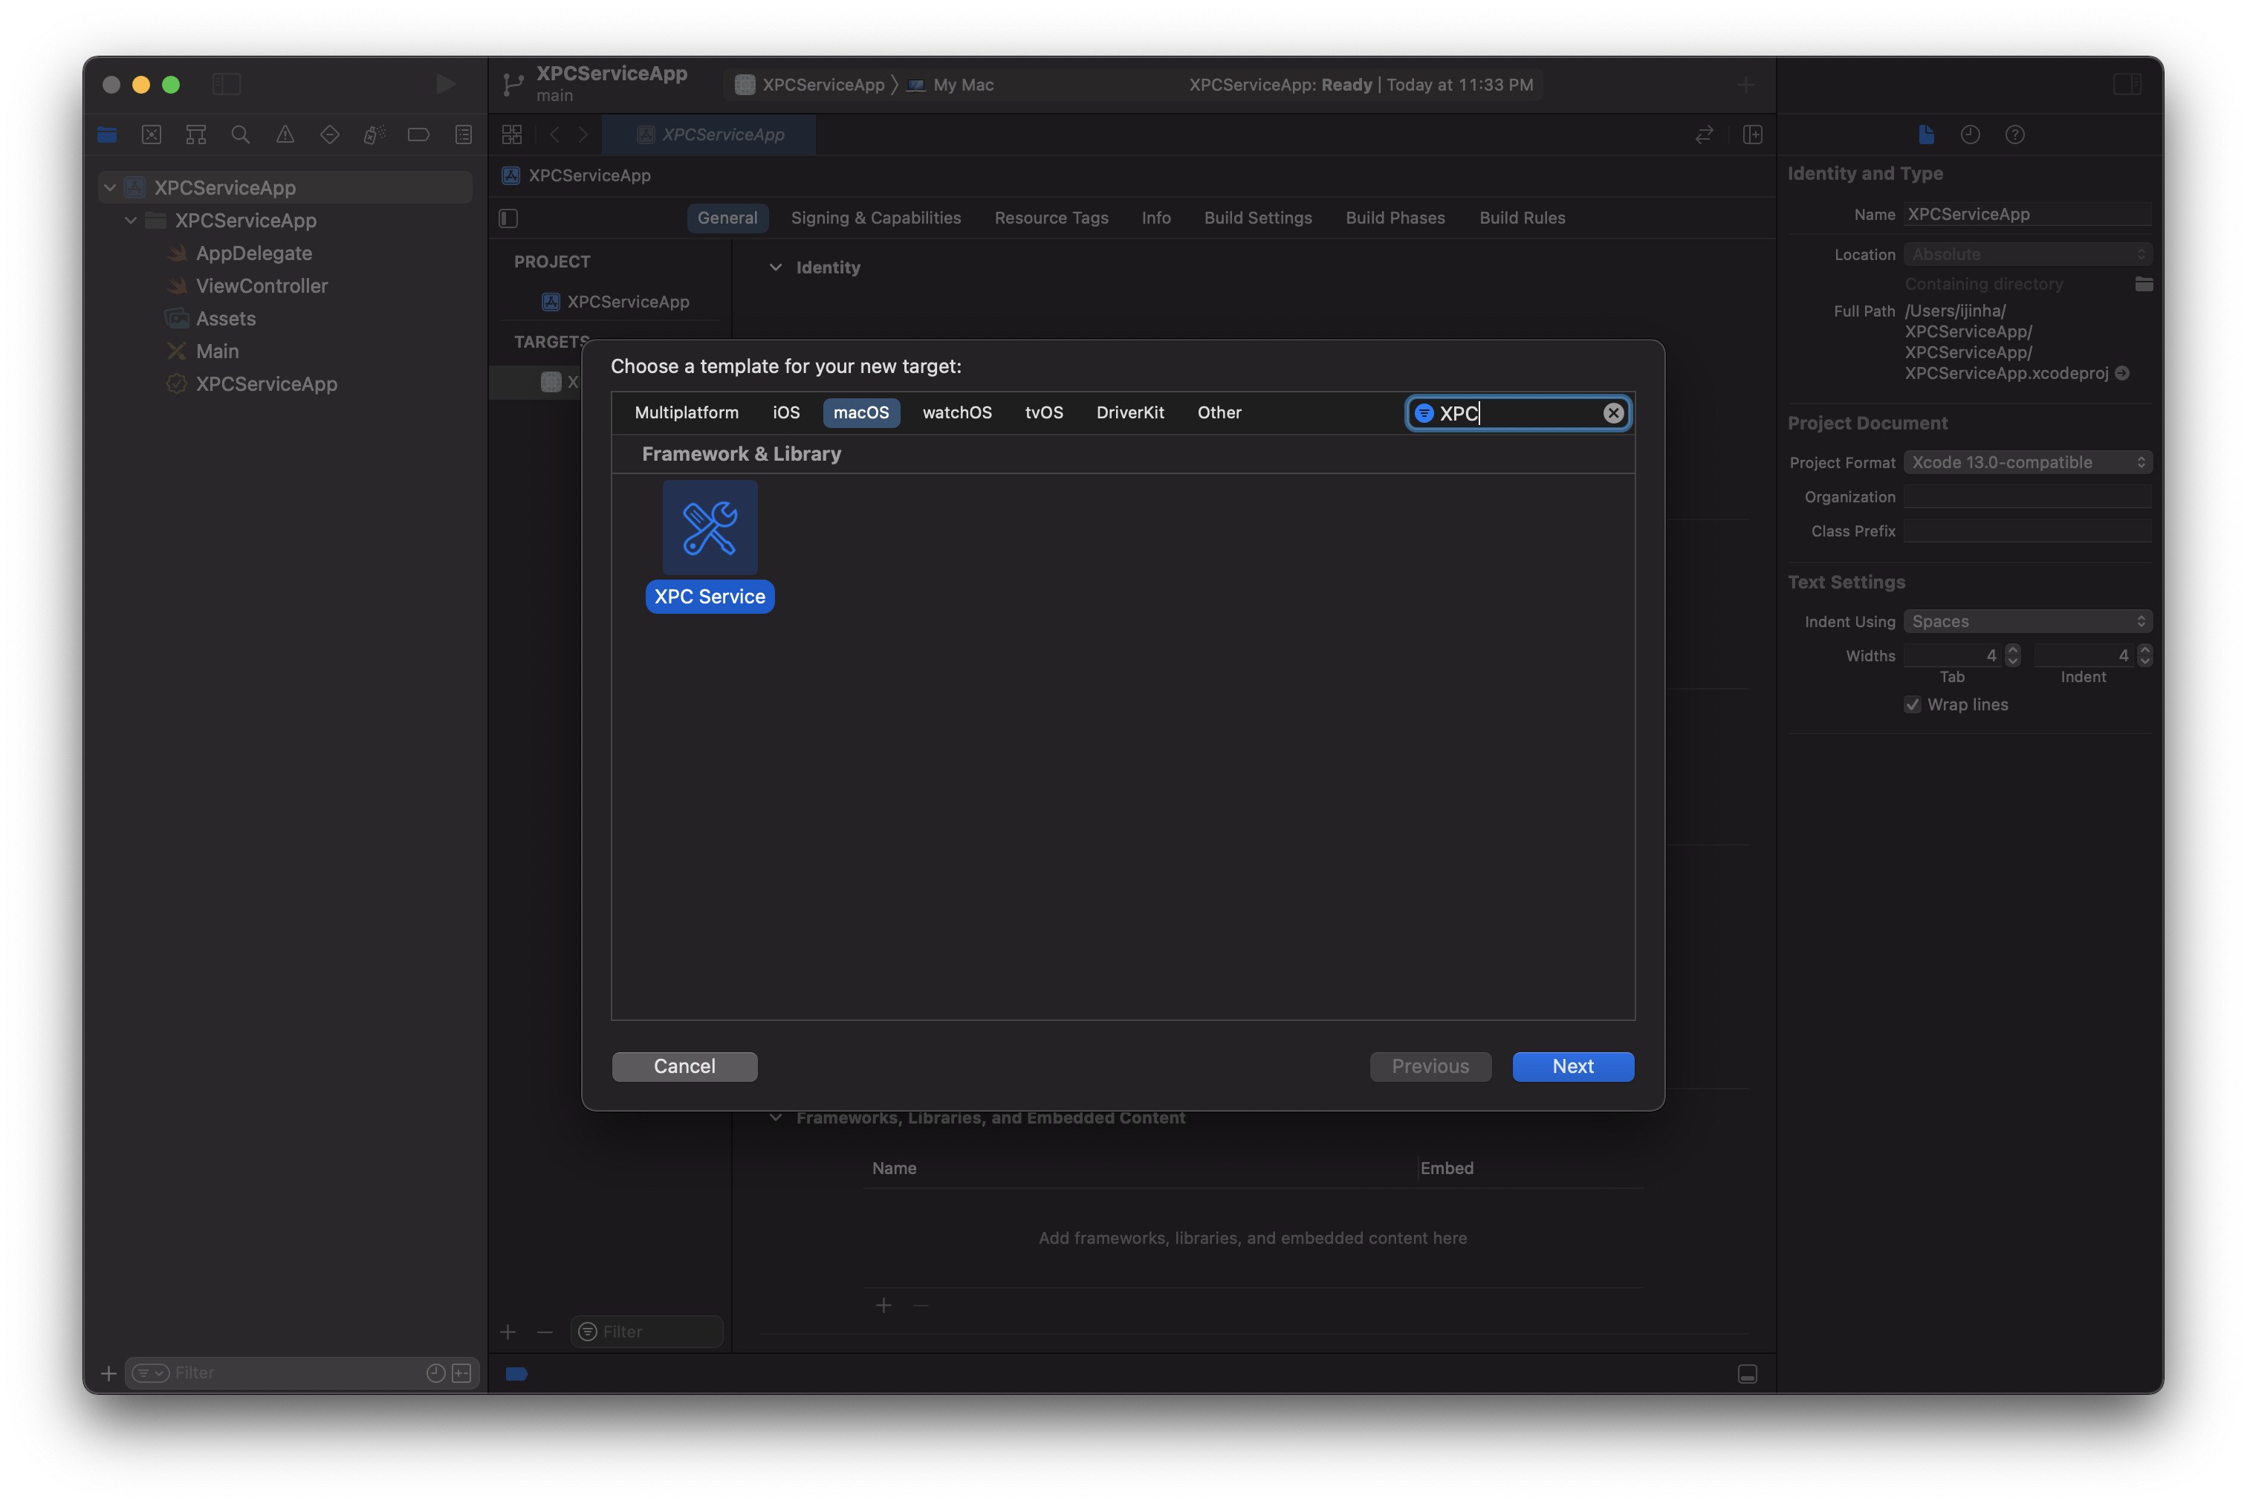This screenshot has width=2247, height=1504.
Task: Add an editor pane on right
Action: (x=1752, y=135)
